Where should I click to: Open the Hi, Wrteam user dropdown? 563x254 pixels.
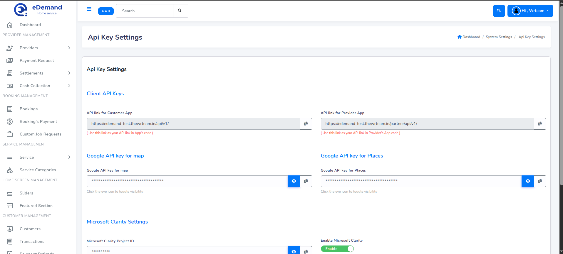click(530, 11)
